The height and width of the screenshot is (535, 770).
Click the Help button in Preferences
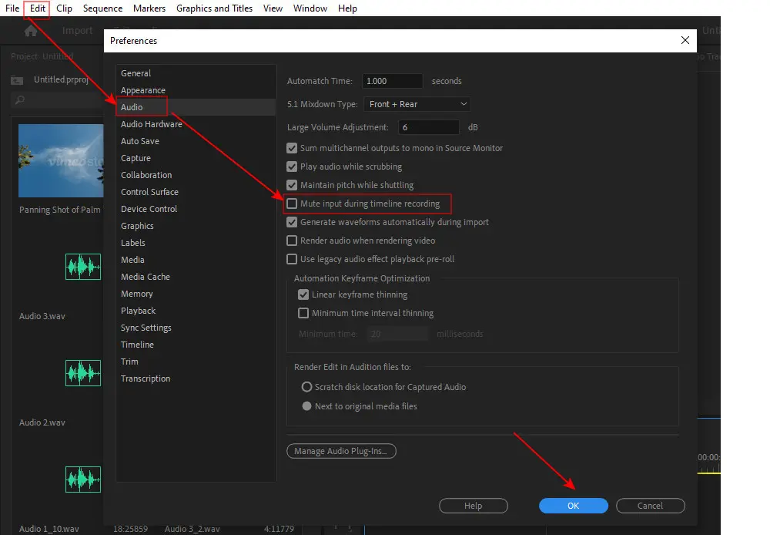pyautogui.click(x=474, y=506)
